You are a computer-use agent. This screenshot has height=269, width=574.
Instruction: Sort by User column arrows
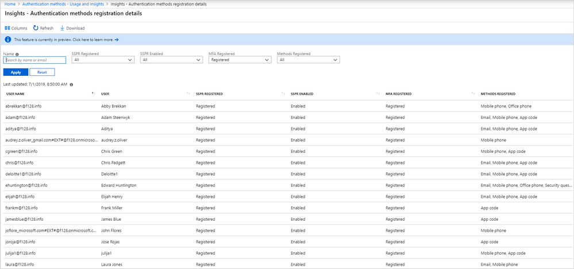coord(188,94)
